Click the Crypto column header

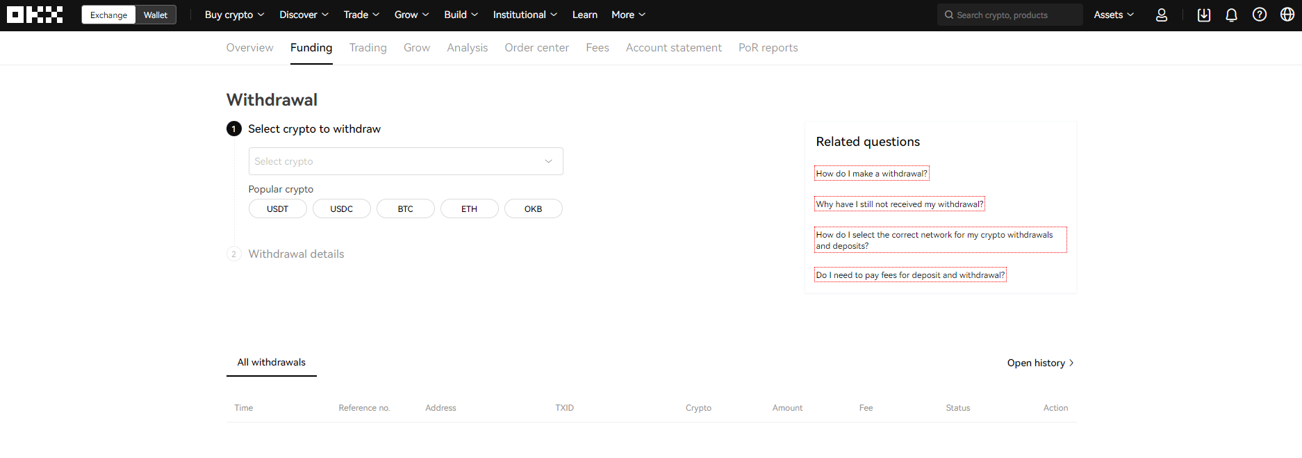tap(698, 408)
